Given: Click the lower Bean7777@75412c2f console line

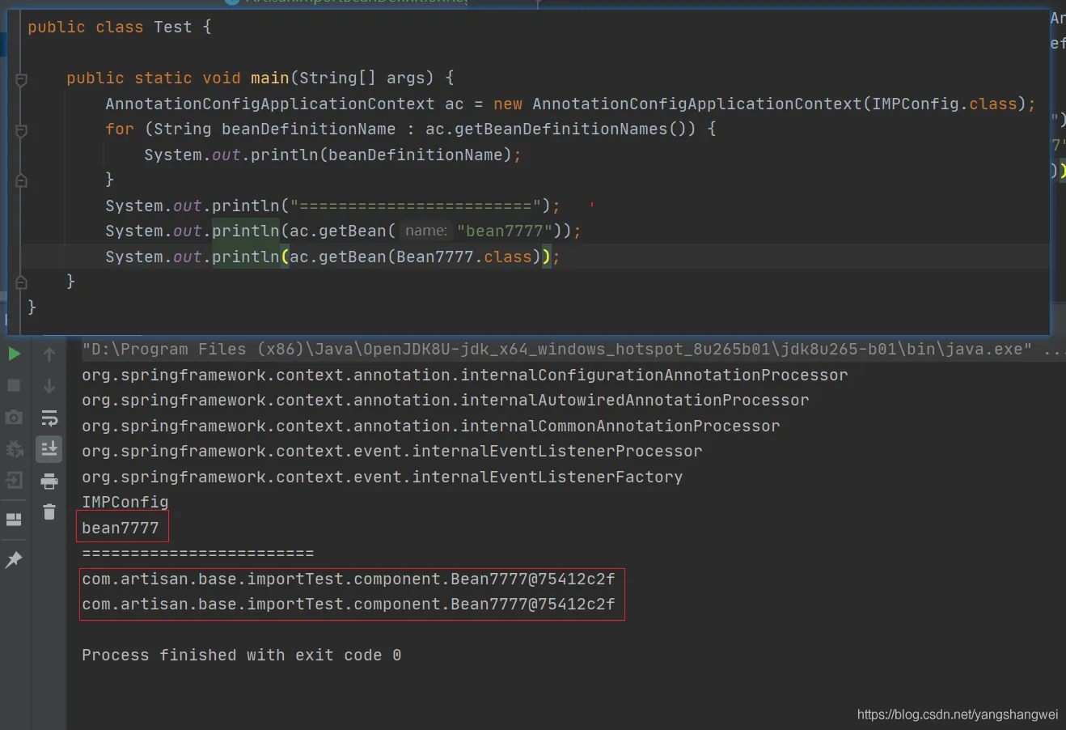Looking at the screenshot, I should 349,604.
